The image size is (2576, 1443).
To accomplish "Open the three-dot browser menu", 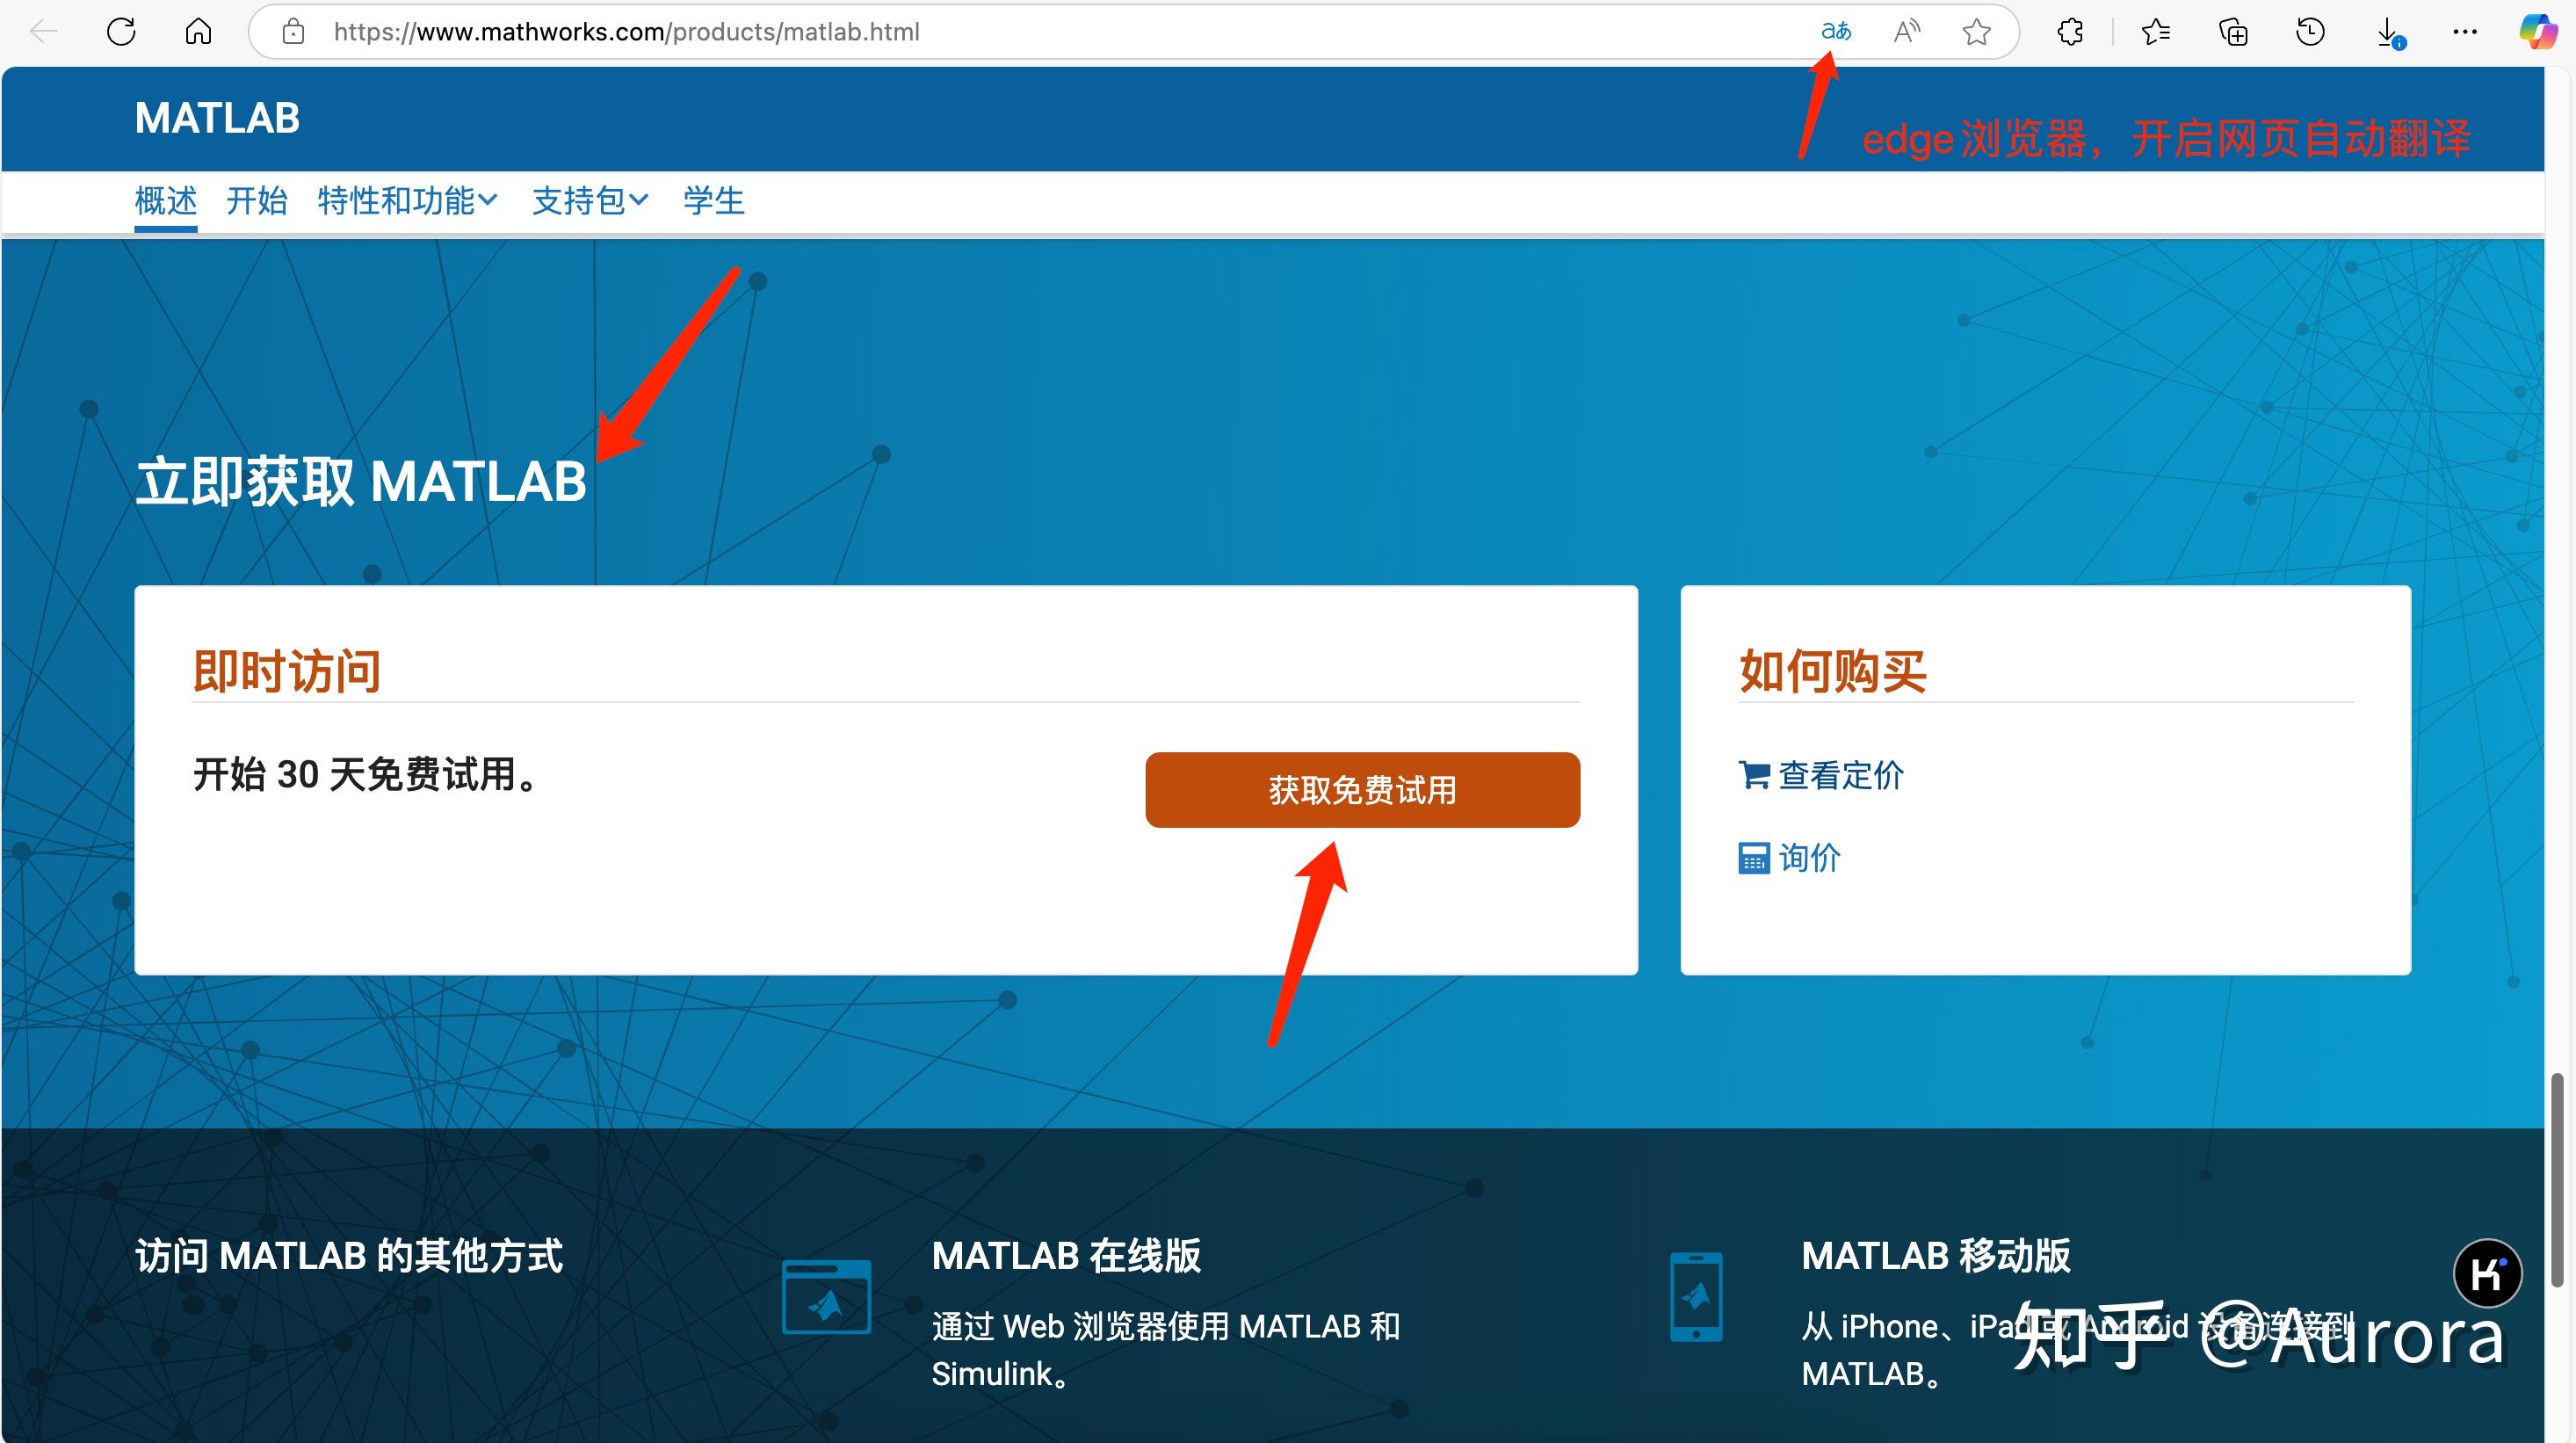I will point(2465,31).
